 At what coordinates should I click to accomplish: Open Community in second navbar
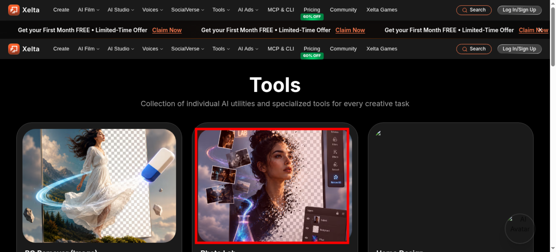pos(343,49)
